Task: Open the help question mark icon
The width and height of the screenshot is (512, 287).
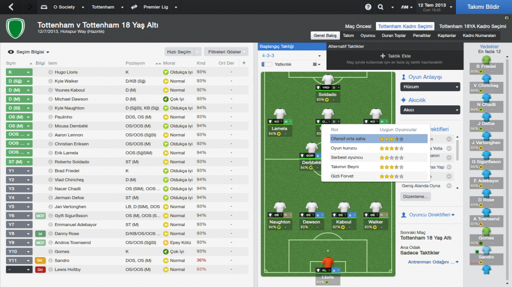Action: click(368, 7)
